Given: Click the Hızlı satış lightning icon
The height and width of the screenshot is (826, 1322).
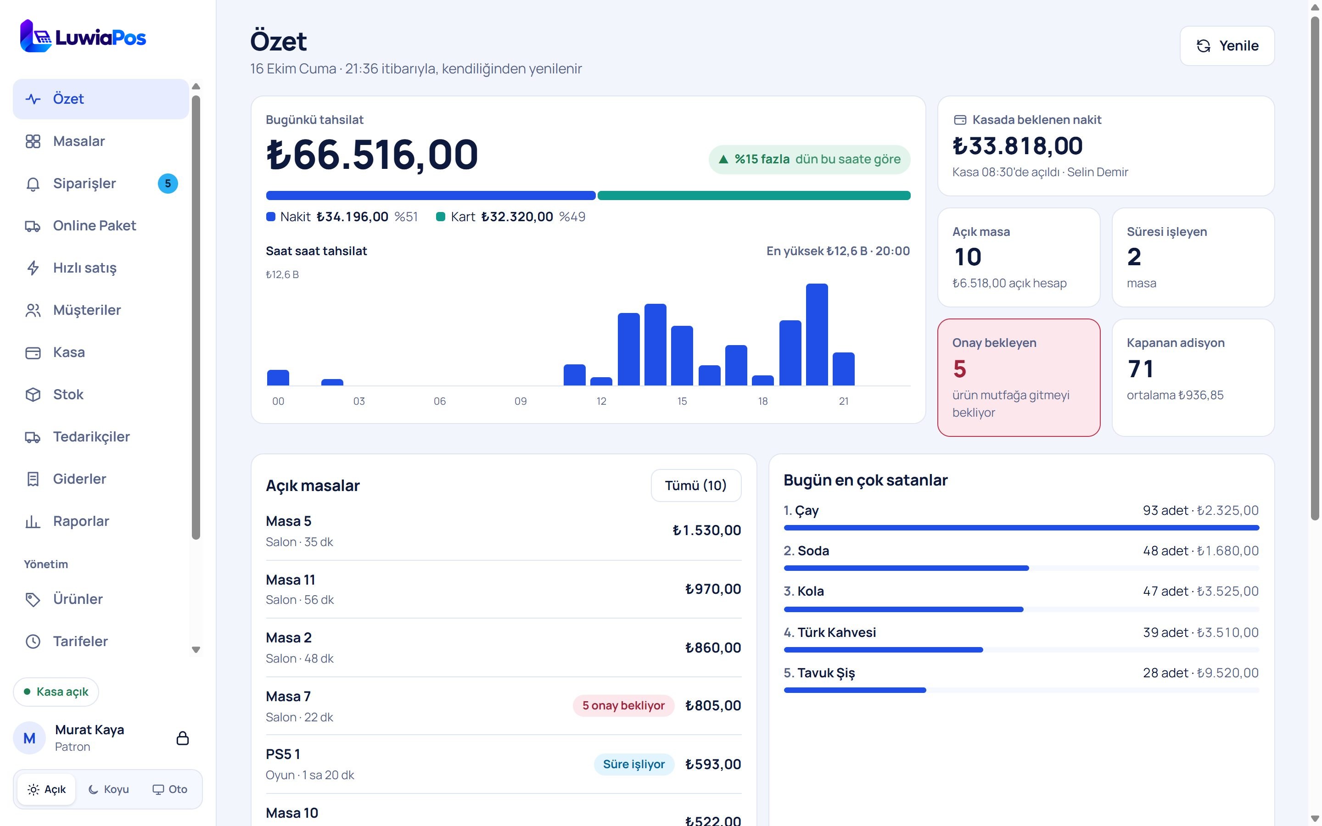Looking at the screenshot, I should point(34,268).
